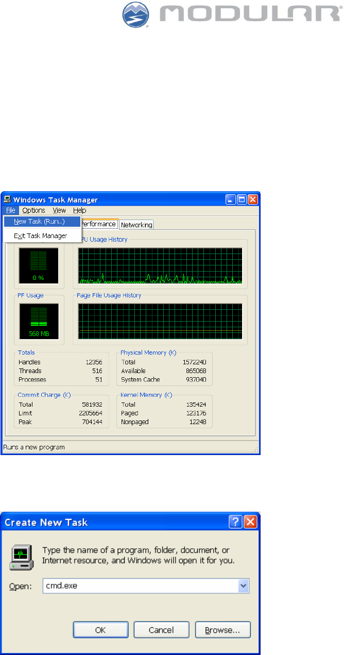The height and width of the screenshot is (655, 344).
Task: Click the Browse... button
Action: 223,630
